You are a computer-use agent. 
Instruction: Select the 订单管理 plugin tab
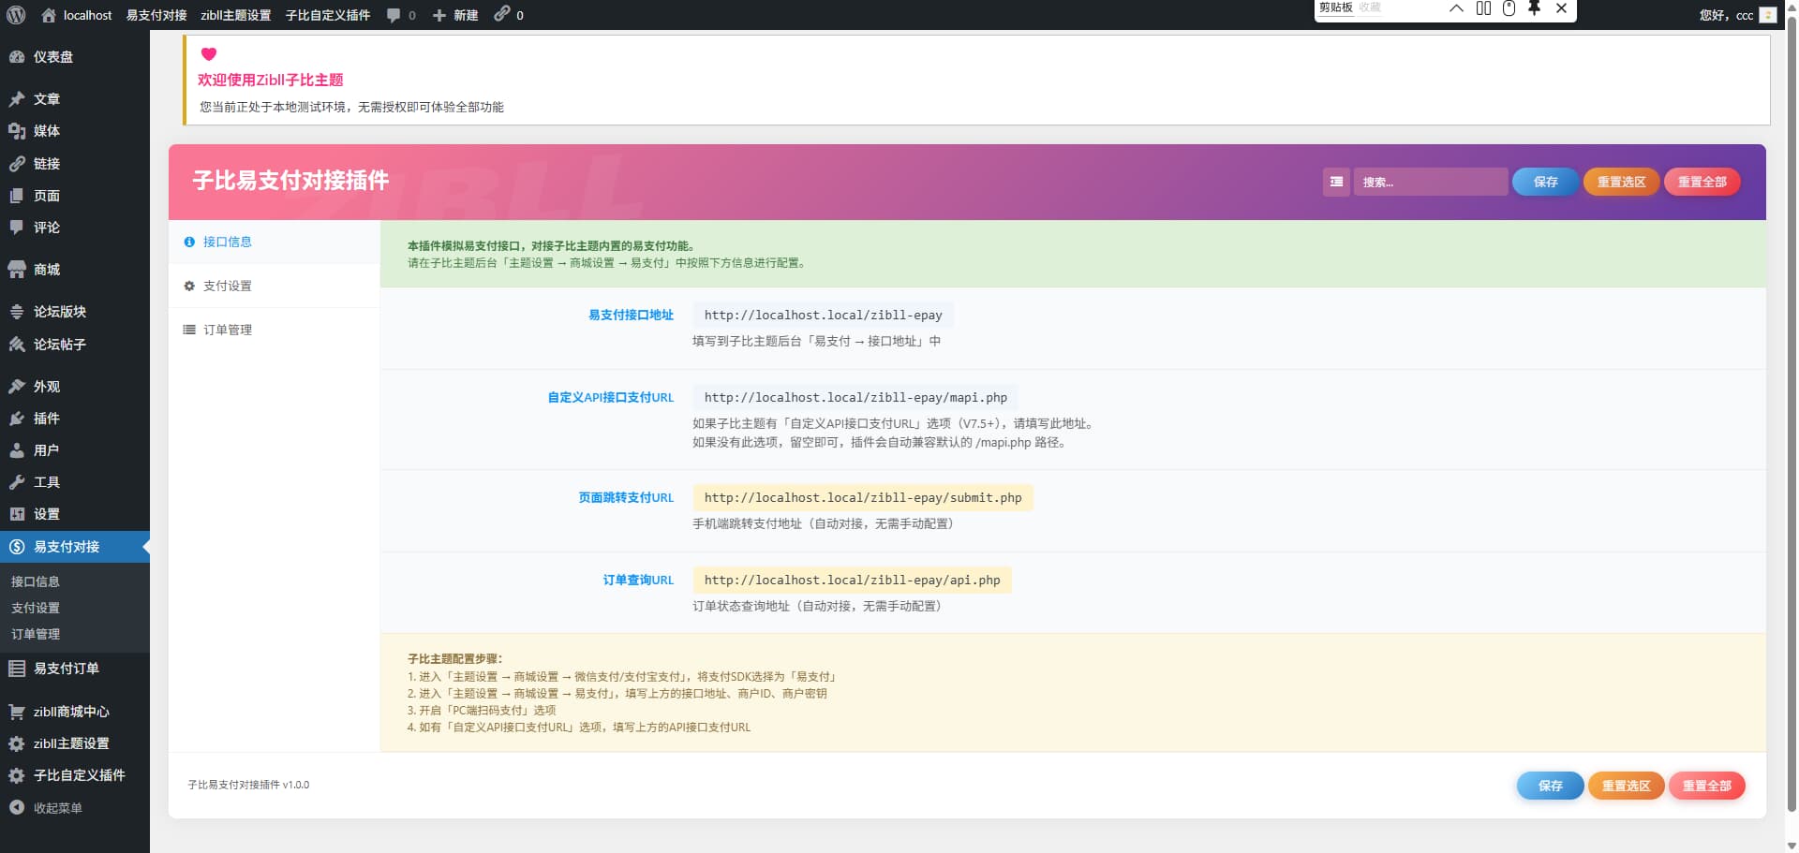(274, 330)
